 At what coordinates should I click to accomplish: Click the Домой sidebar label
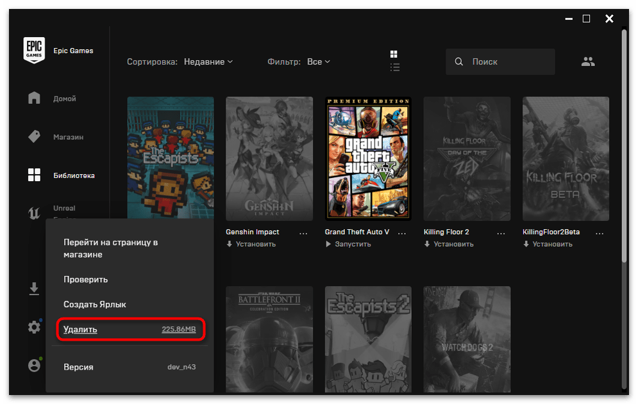point(65,99)
